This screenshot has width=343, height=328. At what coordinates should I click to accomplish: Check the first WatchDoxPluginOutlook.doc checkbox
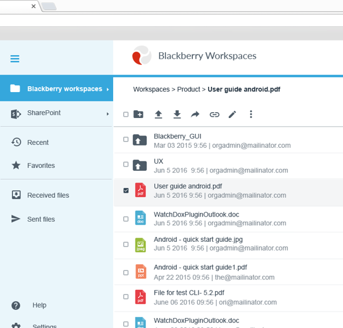click(x=126, y=219)
